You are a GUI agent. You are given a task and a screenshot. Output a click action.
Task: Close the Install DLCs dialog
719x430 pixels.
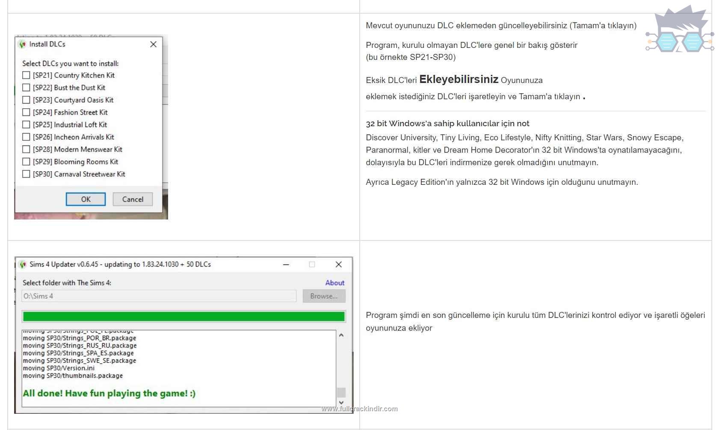click(x=154, y=44)
